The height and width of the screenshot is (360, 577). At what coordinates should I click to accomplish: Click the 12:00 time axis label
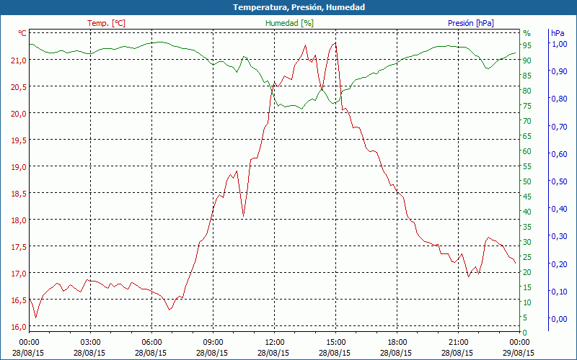point(275,343)
